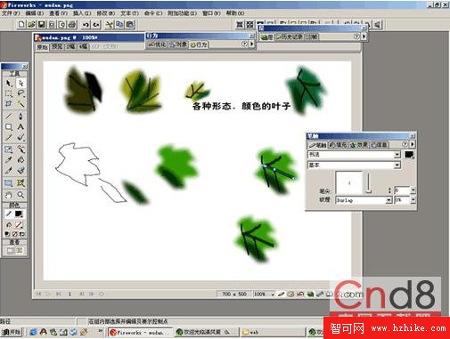The height and width of the screenshot is (339, 450).
Task: Click the 开始 Start button on taskbar
Action: (x=11, y=332)
